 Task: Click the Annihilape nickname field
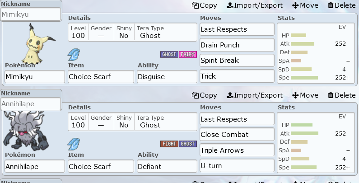(31, 104)
